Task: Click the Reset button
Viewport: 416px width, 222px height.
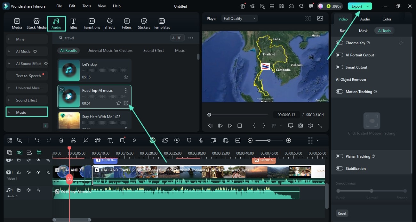Action: [342, 213]
